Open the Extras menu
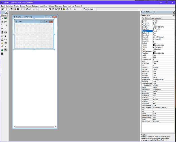 [65, 6]
